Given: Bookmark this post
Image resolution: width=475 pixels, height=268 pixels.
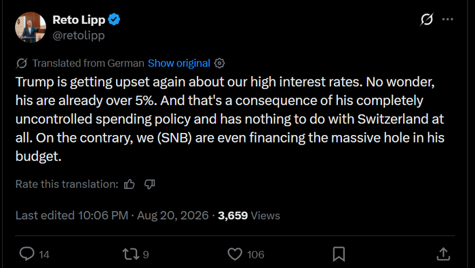Looking at the screenshot, I should pos(339,254).
